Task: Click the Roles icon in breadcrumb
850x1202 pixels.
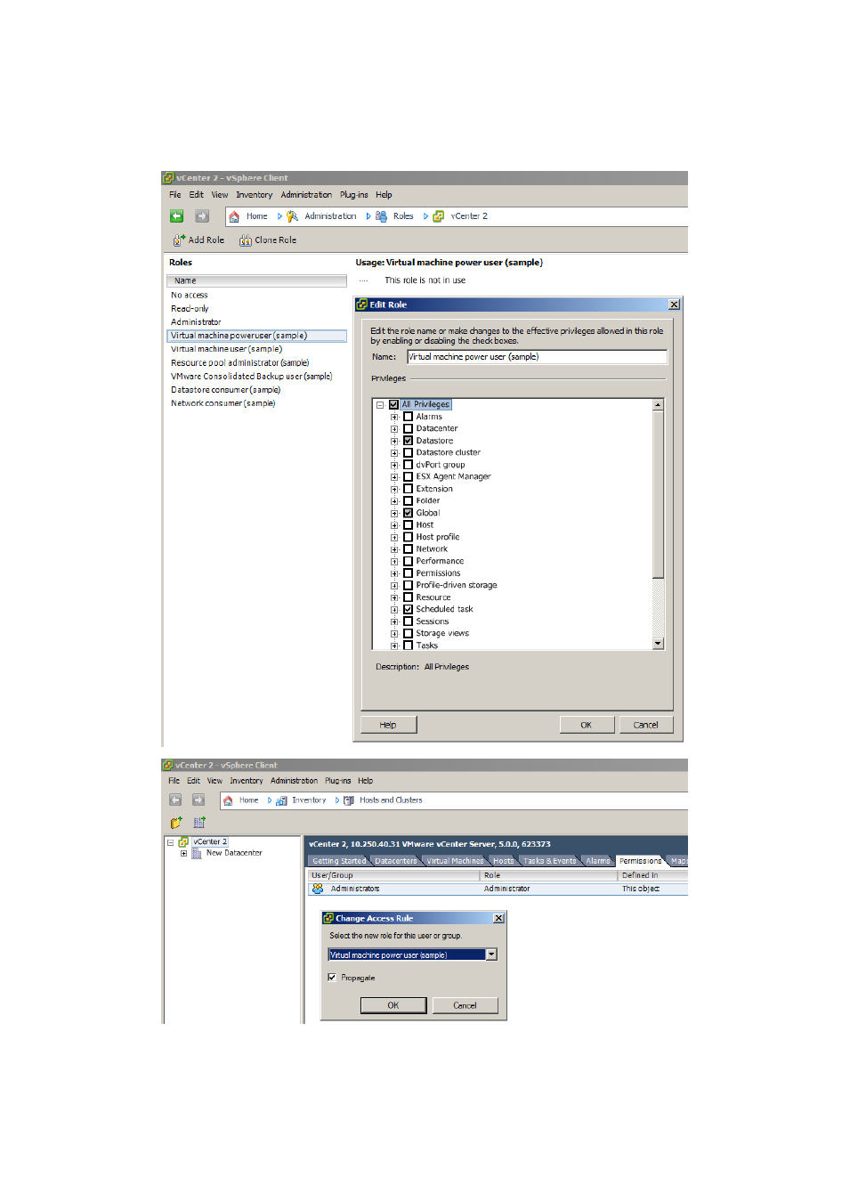Action: tap(381, 216)
